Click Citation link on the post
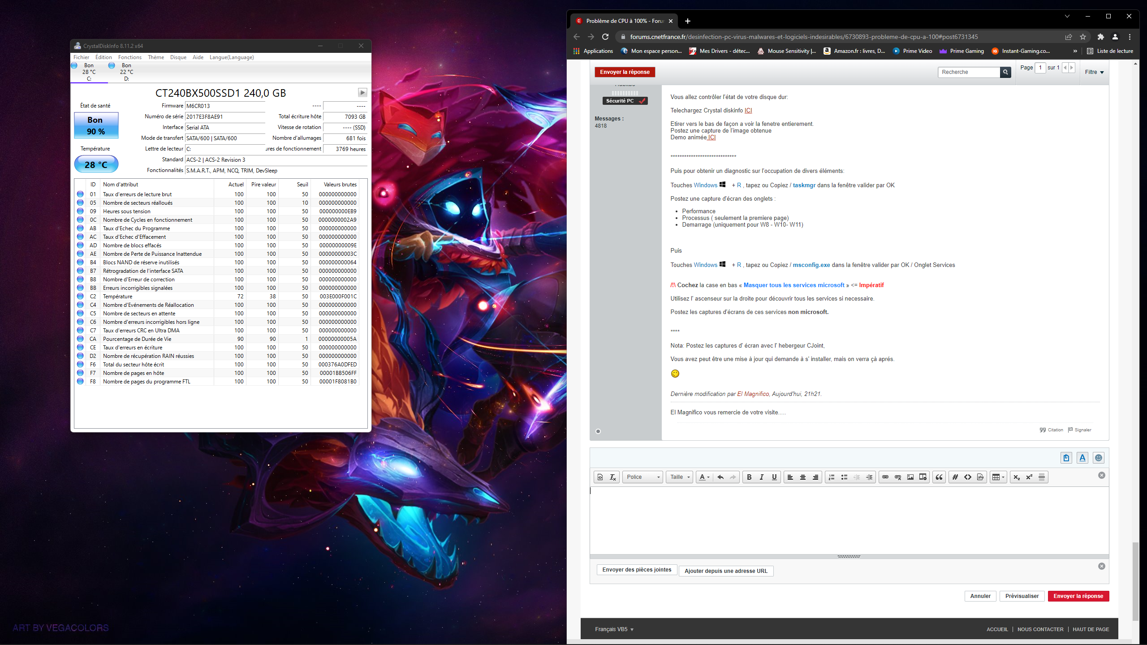 [1052, 430]
